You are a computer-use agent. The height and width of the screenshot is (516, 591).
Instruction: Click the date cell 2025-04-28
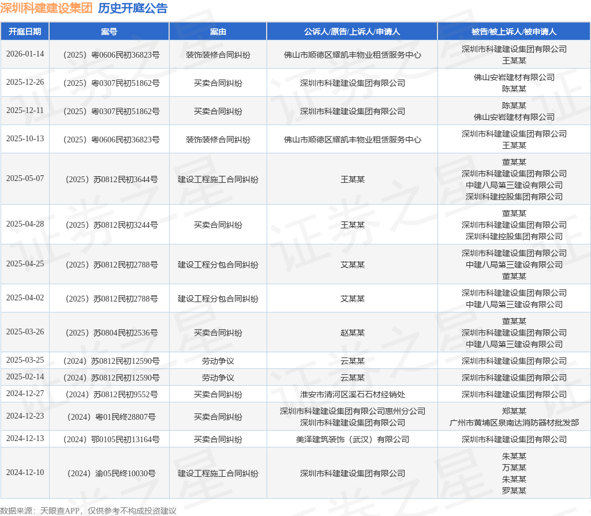tap(25, 224)
